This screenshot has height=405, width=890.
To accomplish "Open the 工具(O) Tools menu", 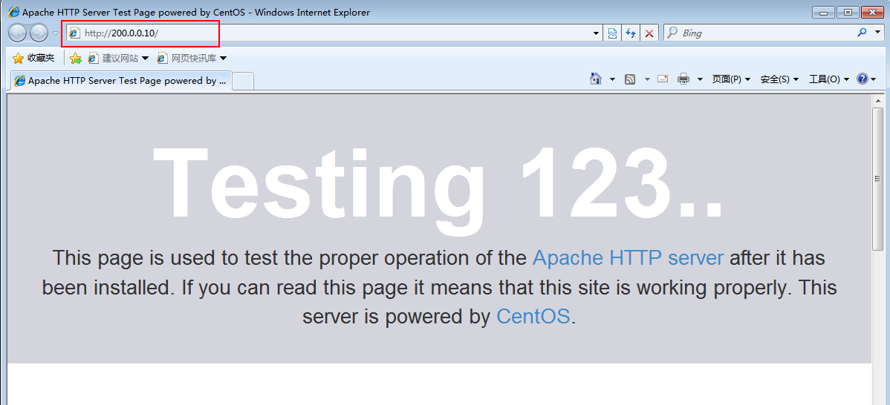I will pyautogui.click(x=828, y=79).
